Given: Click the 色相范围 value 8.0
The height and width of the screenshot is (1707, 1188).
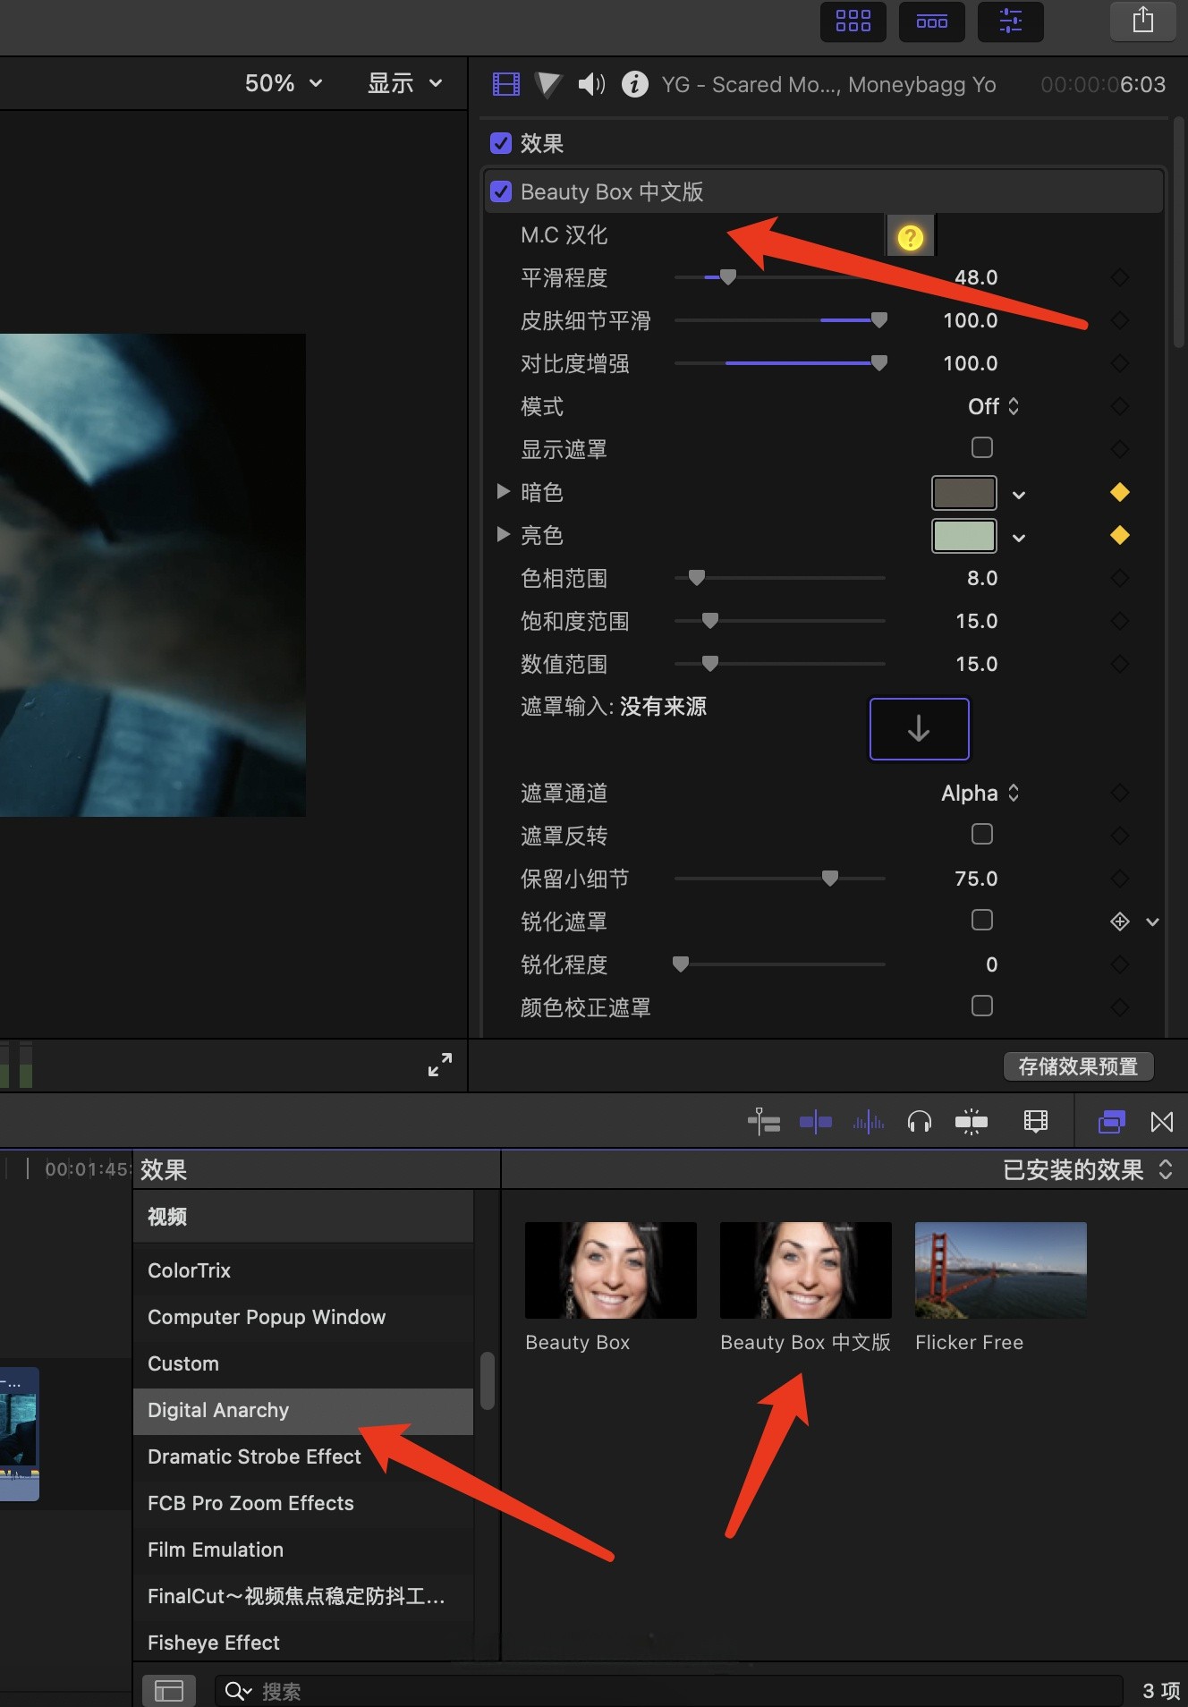Looking at the screenshot, I should [x=981, y=578].
